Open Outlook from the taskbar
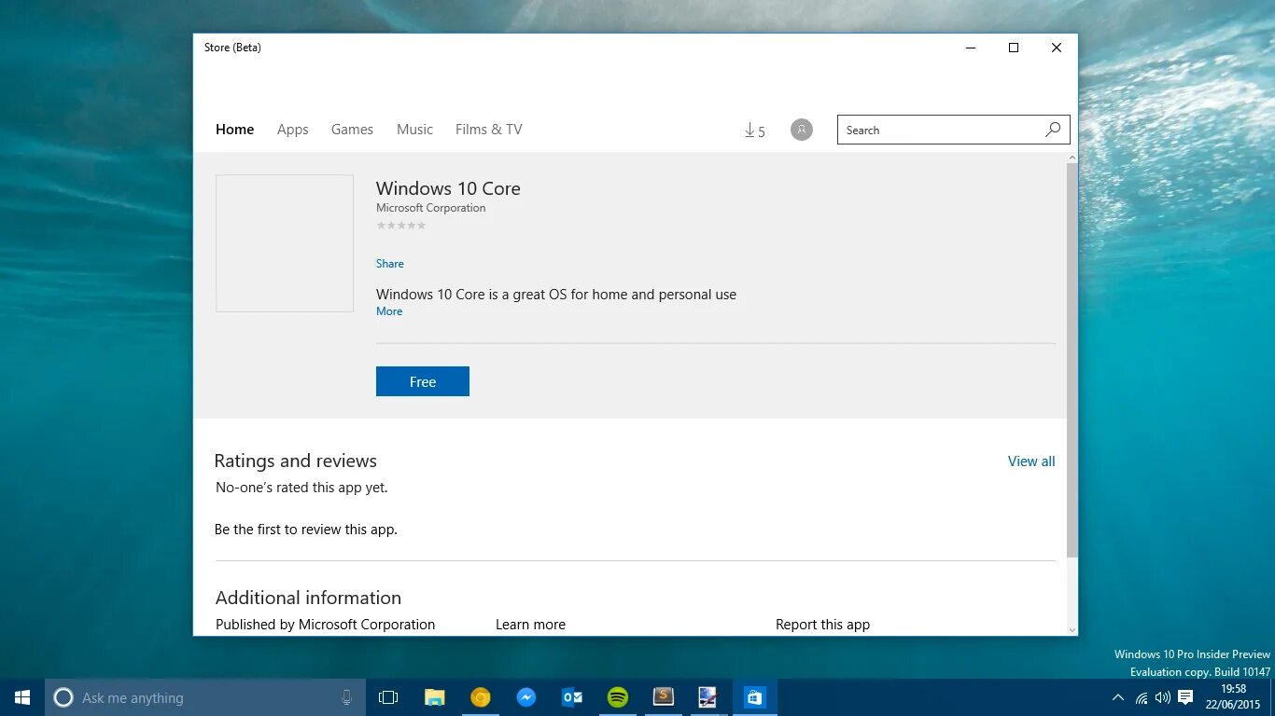Screen dimensions: 1275x716 [571, 697]
